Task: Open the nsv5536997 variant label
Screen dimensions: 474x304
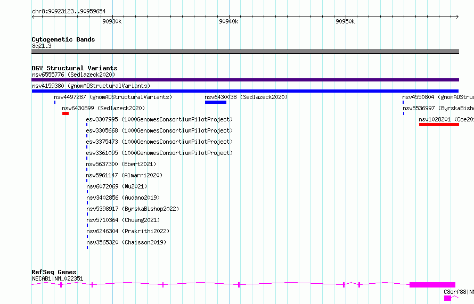Action: pos(438,108)
